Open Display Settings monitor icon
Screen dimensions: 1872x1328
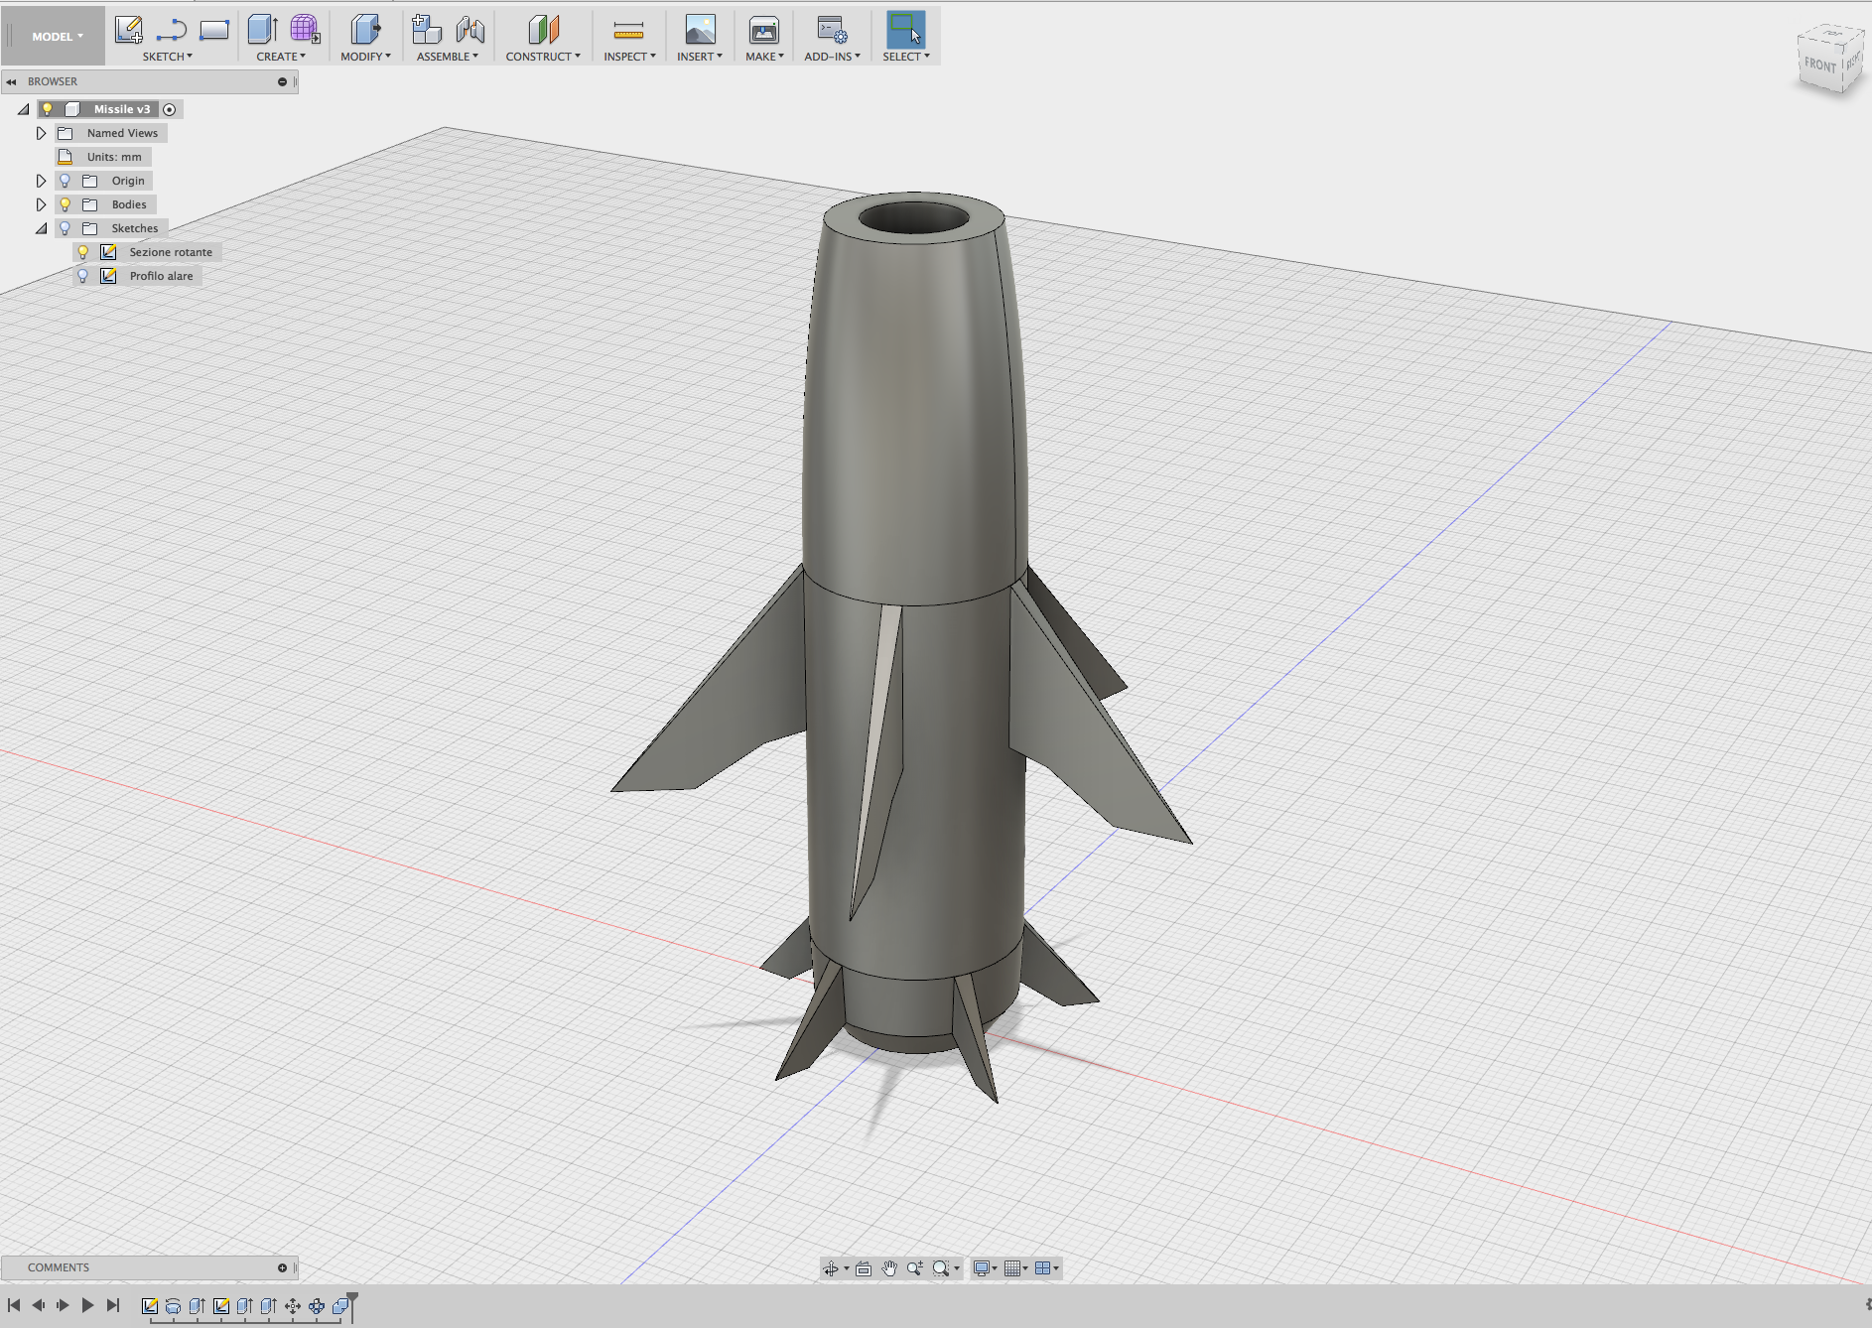coord(981,1268)
